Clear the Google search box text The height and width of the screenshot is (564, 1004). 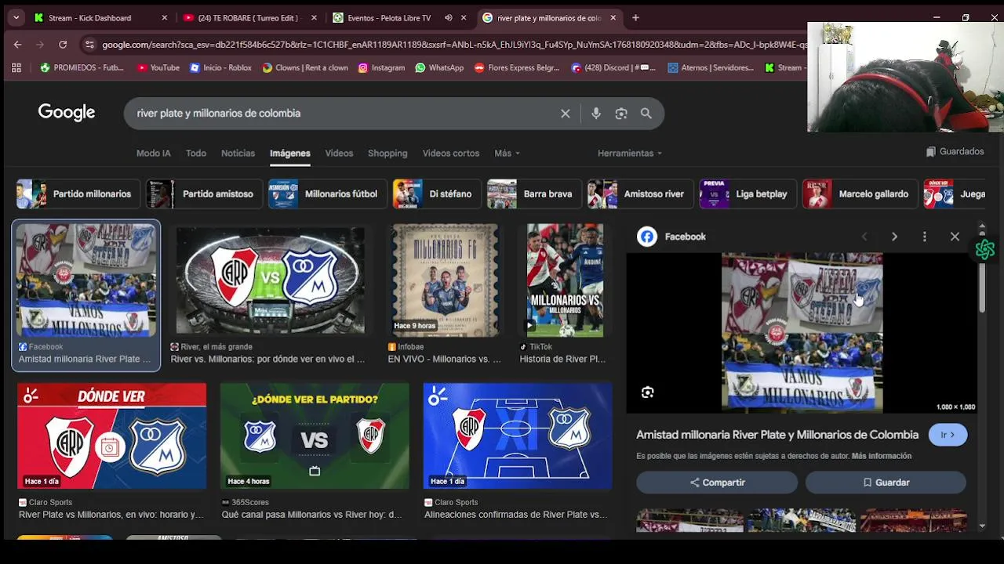[565, 114]
